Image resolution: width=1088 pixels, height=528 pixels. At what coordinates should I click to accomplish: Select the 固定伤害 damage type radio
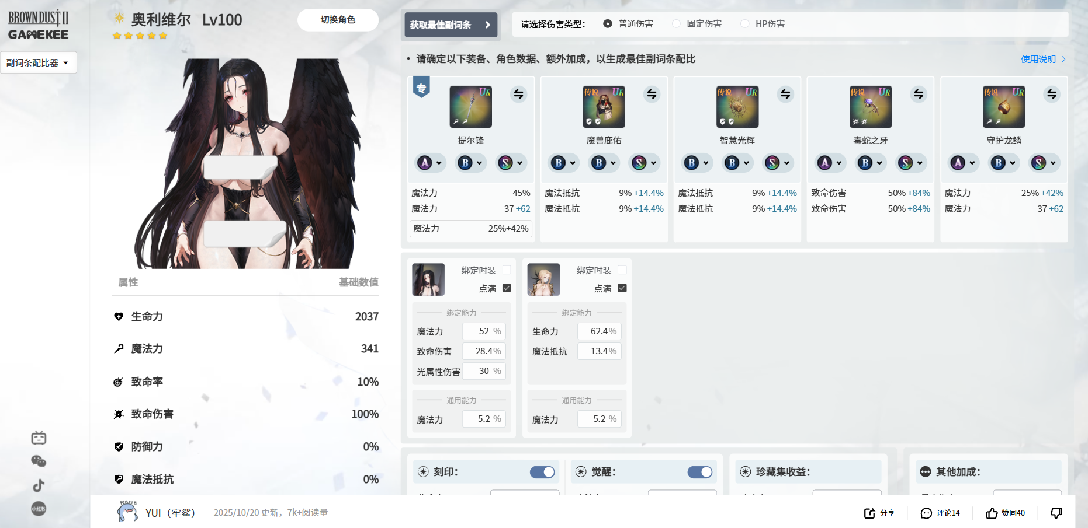(676, 24)
